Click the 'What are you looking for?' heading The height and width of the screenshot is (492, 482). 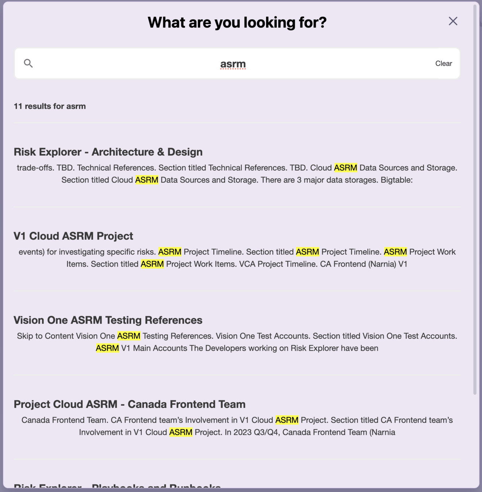pyautogui.click(x=237, y=23)
